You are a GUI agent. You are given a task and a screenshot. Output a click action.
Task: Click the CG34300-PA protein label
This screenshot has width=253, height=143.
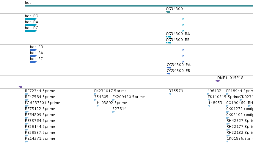click(179, 65)
